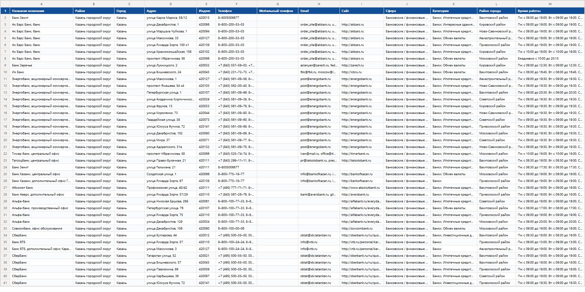This screenshot has height=292, width=585.
Task: Select 'Банк Казани, центральный офис' cell
Action: 42,174
